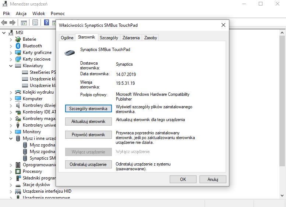Image resolution: width=286 pixels, height=207 pixels.
Task: Click the Kontrolery dźwięku speaker icon
Action: click(x=18, y=105)
